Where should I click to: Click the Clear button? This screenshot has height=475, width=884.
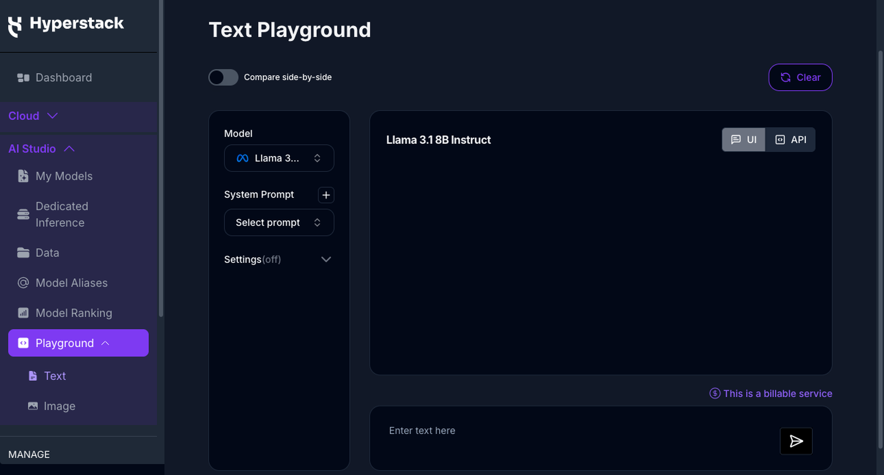pyautogui.click(x=800, y=77)
